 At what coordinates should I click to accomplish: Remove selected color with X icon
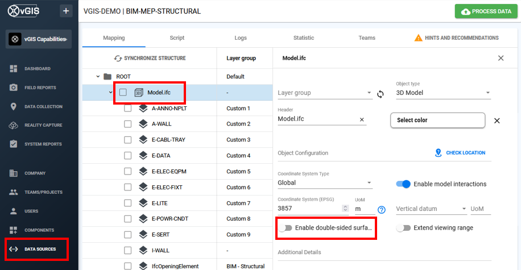click(497, 121)
